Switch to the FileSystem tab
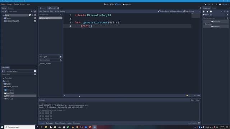This screenshot has width=230, height=129. (6, 68)
